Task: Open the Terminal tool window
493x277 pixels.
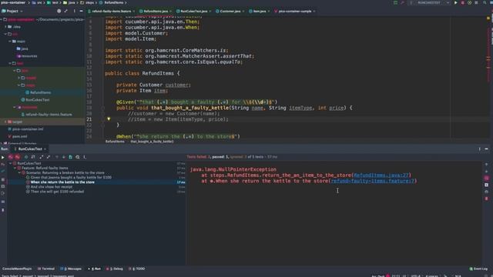Action: pos(46,269)
